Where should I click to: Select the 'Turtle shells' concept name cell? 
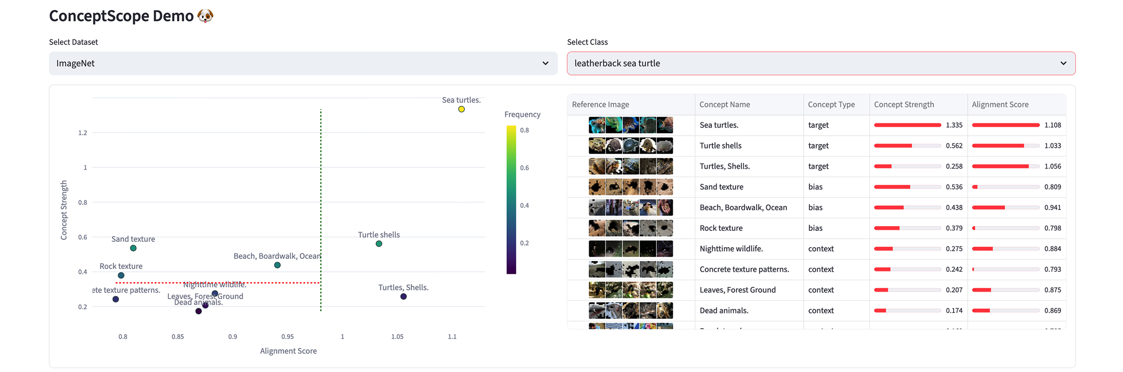(x=749, y=146)
